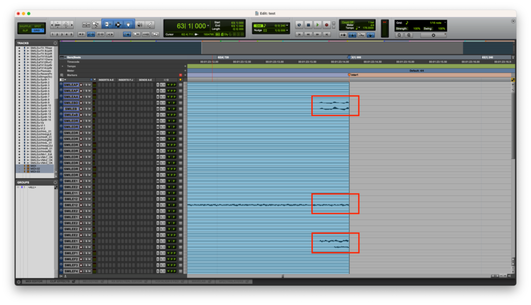
Task: Arm recording with the red Record button
Action: pyautogui.click(x=327, y=25)
